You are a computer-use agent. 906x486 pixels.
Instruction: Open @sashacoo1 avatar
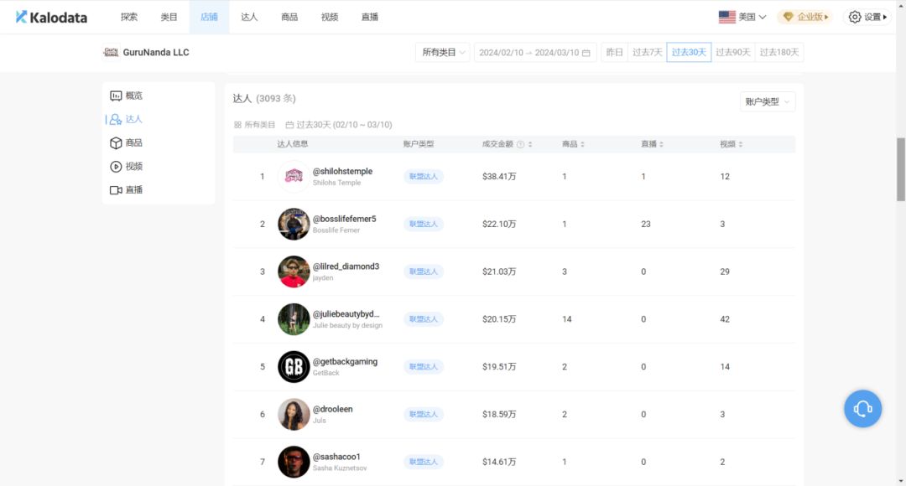[x=294, y=462]
